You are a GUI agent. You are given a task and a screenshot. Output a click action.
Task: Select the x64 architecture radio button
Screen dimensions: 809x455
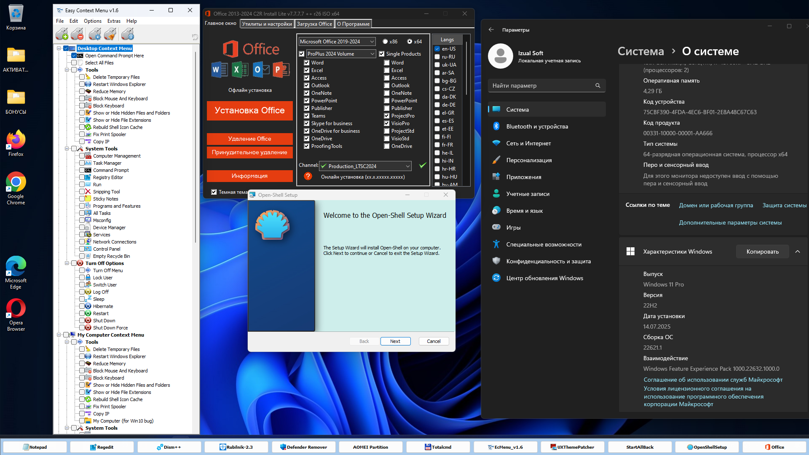(410, 42)
